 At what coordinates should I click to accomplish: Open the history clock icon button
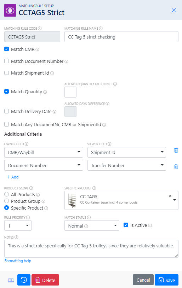pos(24,280)
